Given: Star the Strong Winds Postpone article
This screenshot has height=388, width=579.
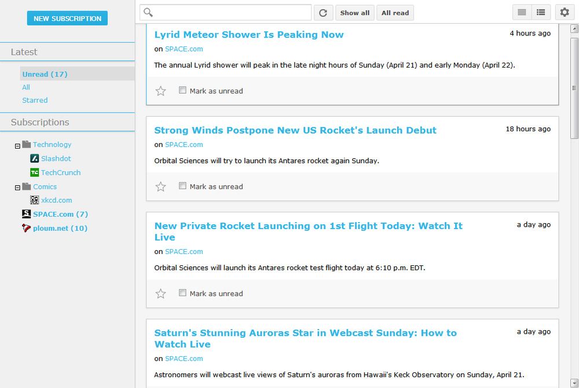Looking at the screenshot, I should [160, 186].
